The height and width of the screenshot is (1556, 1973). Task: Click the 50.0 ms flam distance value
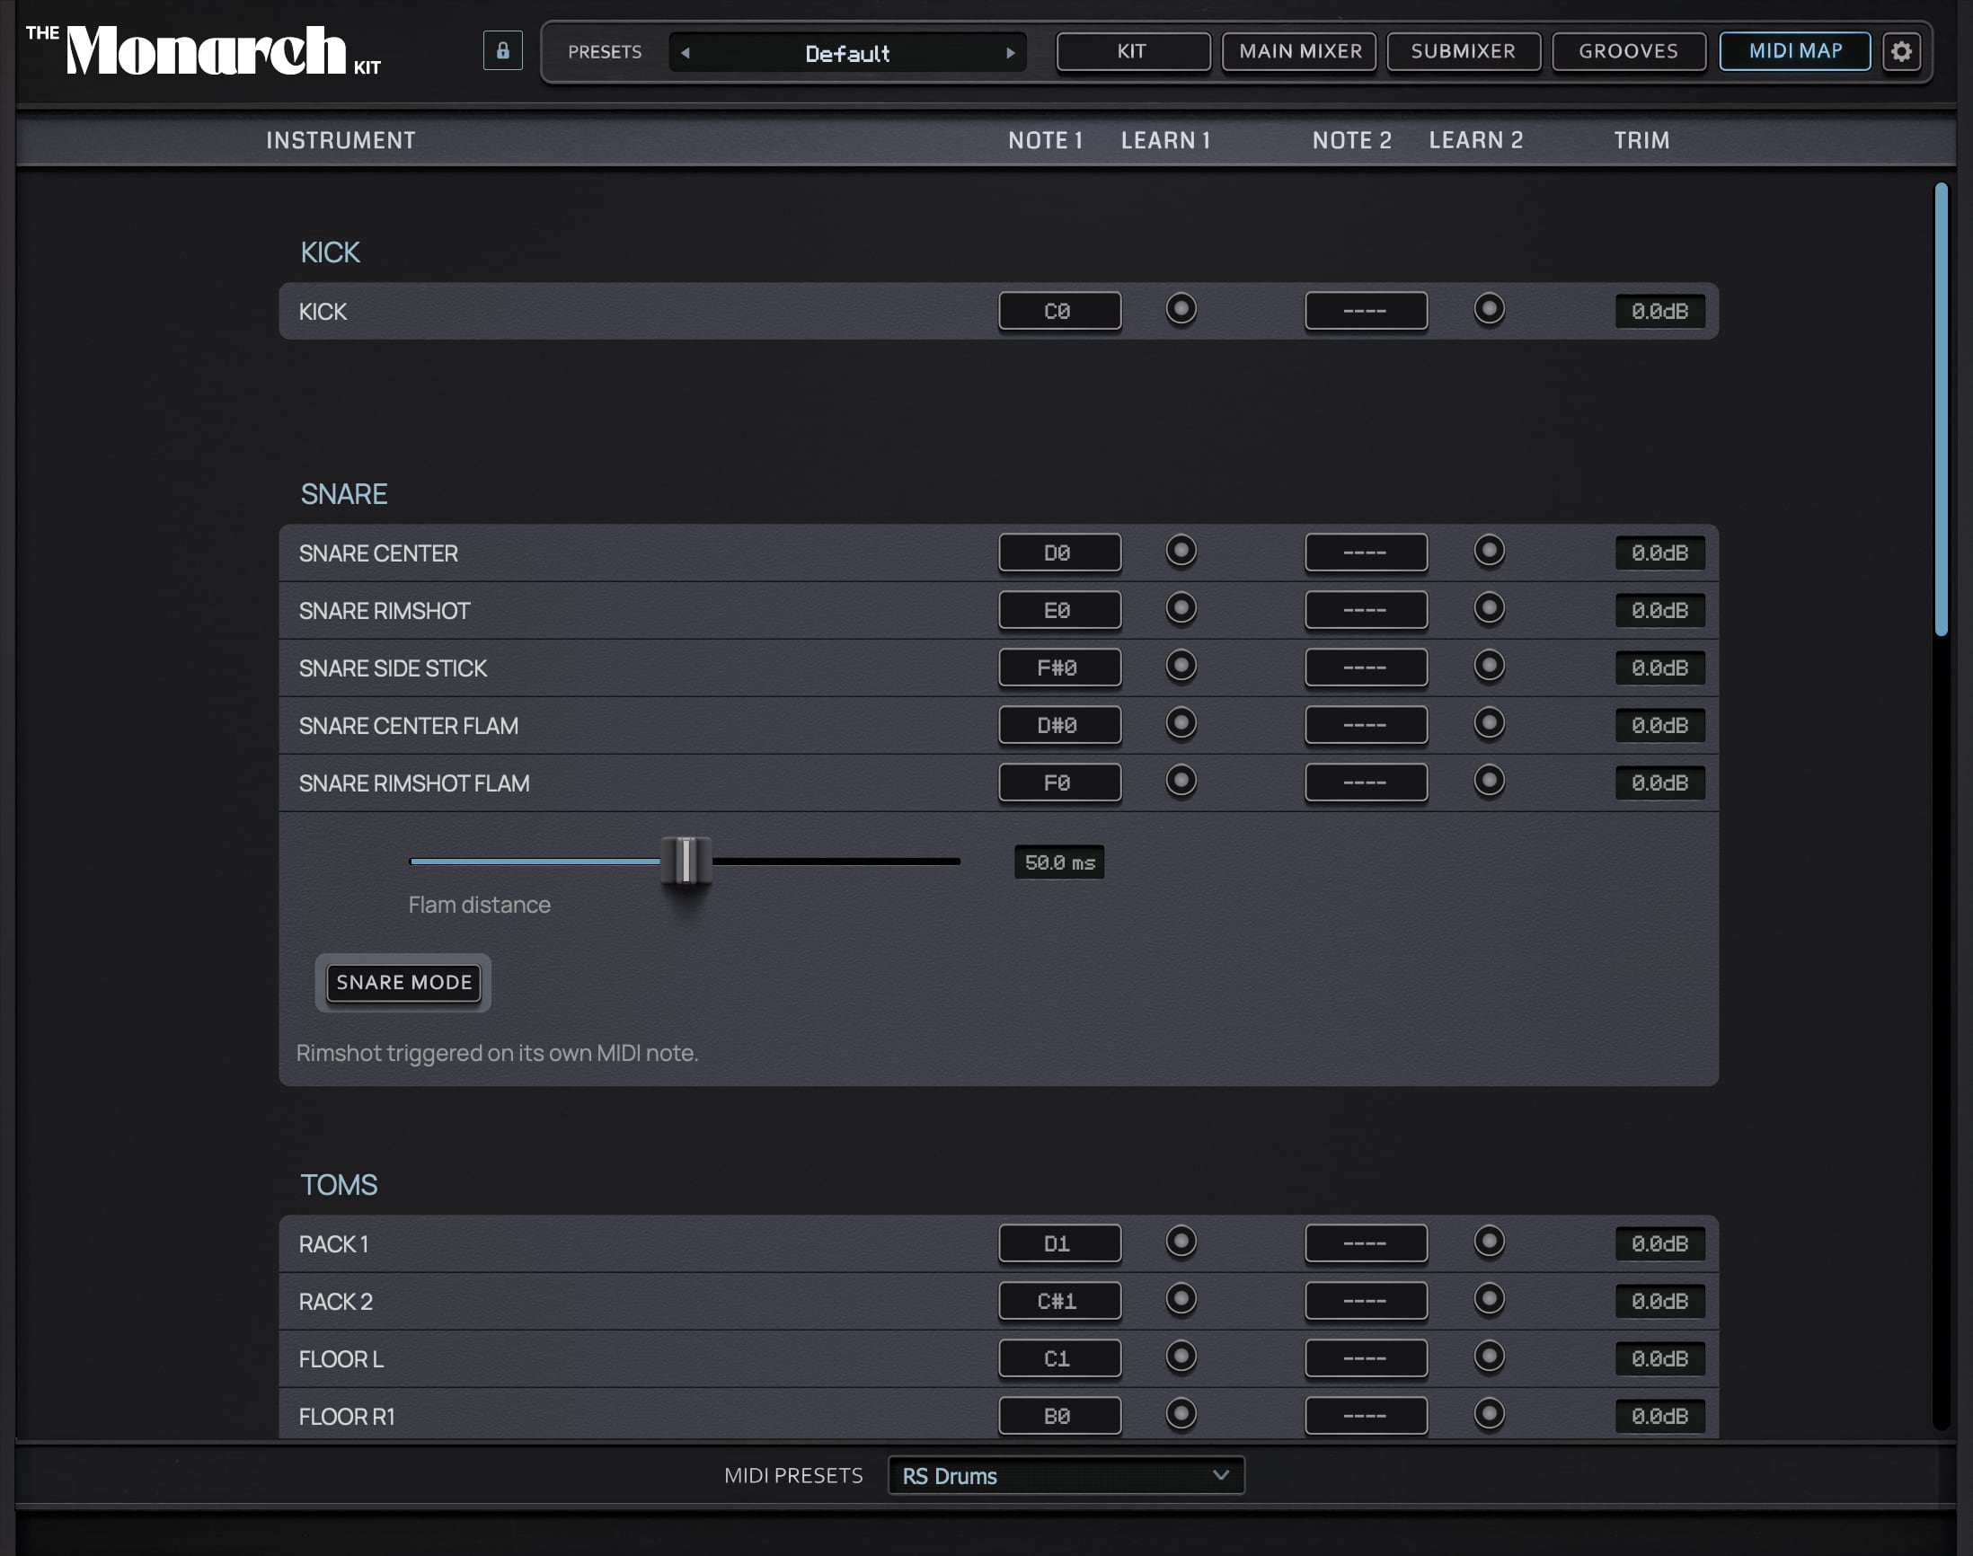click(1059, 862)
